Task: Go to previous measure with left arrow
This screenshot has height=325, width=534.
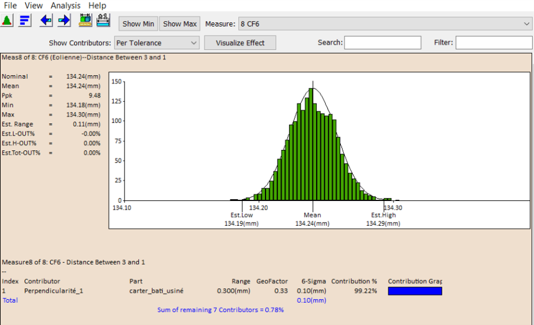Action: coord(46,20)
